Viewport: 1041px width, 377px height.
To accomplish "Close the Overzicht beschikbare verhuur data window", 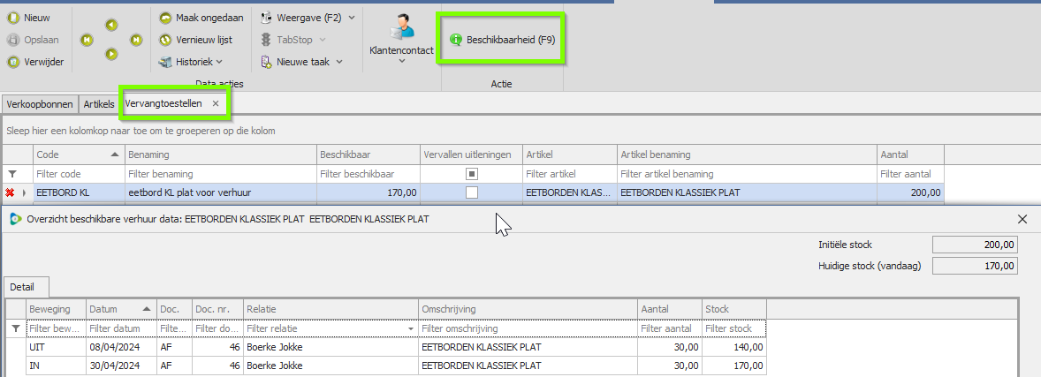I will click(1022, 219).
